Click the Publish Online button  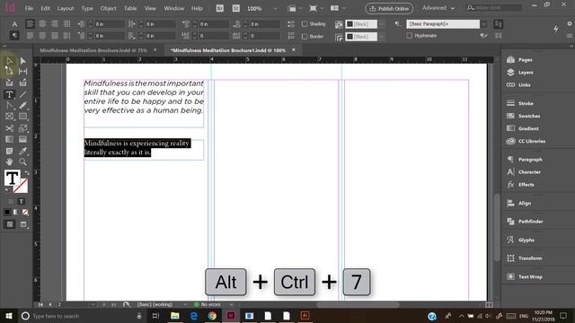point(389,8)
